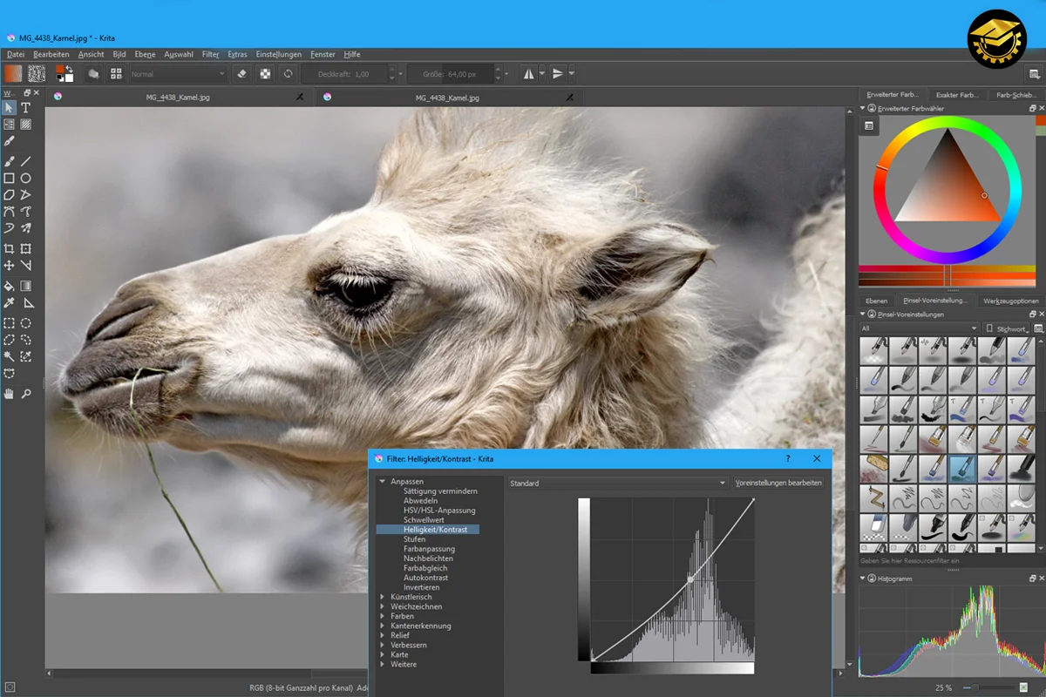The width and height of the screenshot is (1046, 697).
Task: Open the Standard preset dropdown in filter dialog
Action: pos(617,483)
